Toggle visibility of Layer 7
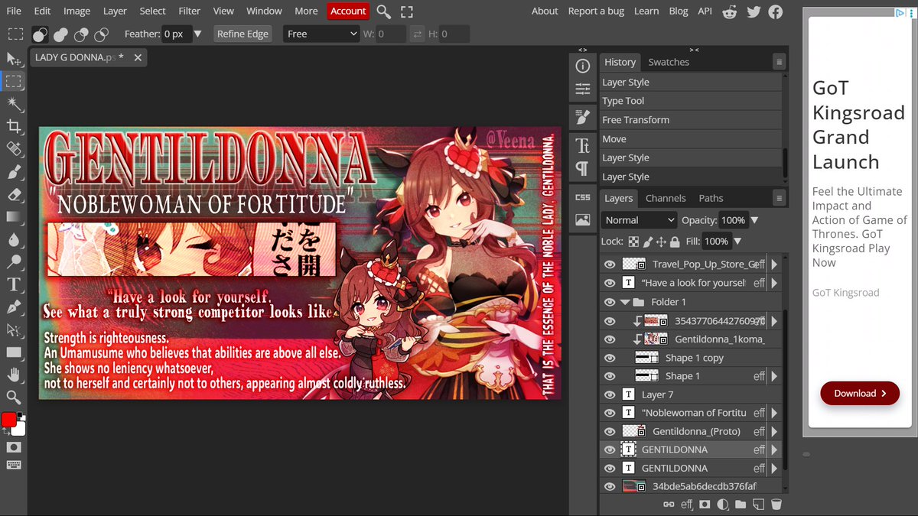The width and height of the screenshot is (918, 516). tap(610, 394)
